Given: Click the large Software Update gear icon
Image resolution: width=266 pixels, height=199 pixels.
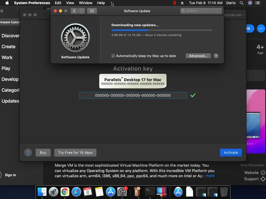Looking at the screenshot, I should point(75,38).
